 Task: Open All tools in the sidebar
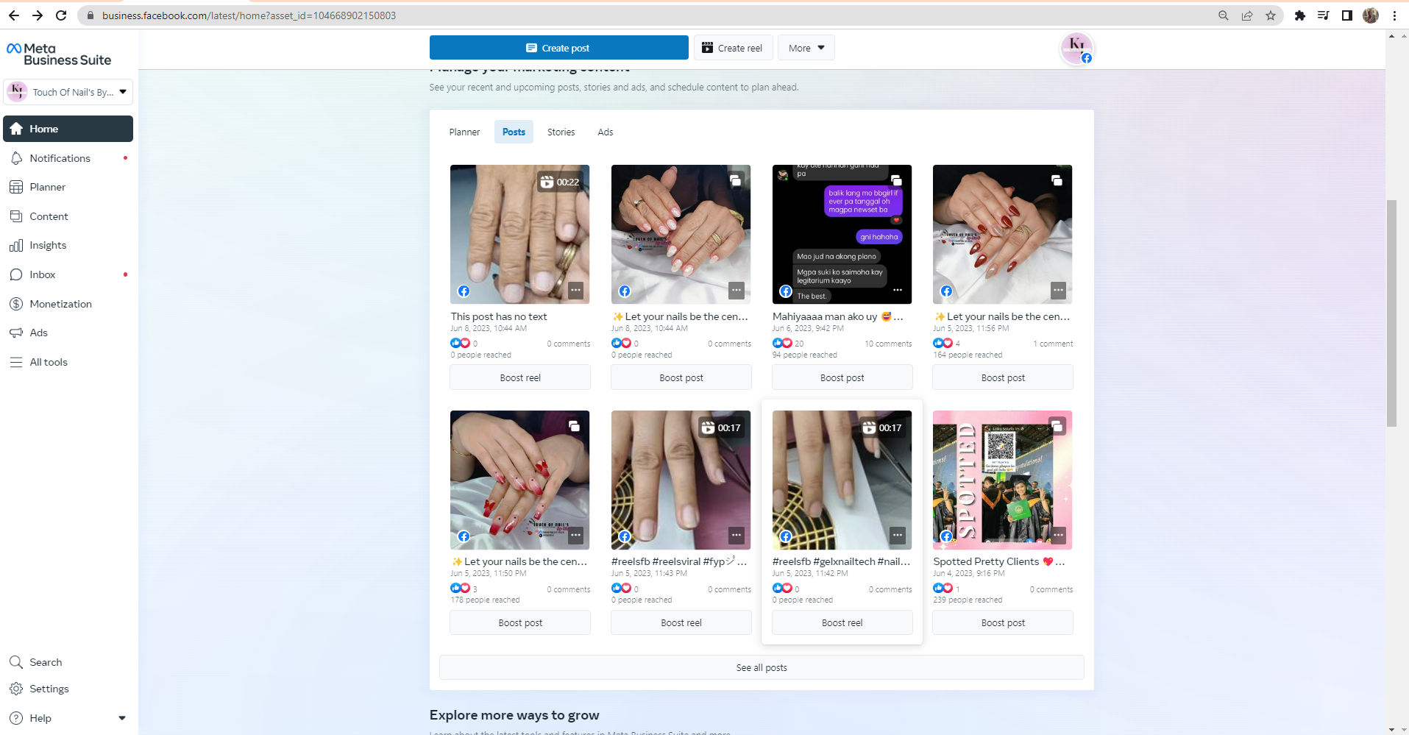(x=68, y=362)
